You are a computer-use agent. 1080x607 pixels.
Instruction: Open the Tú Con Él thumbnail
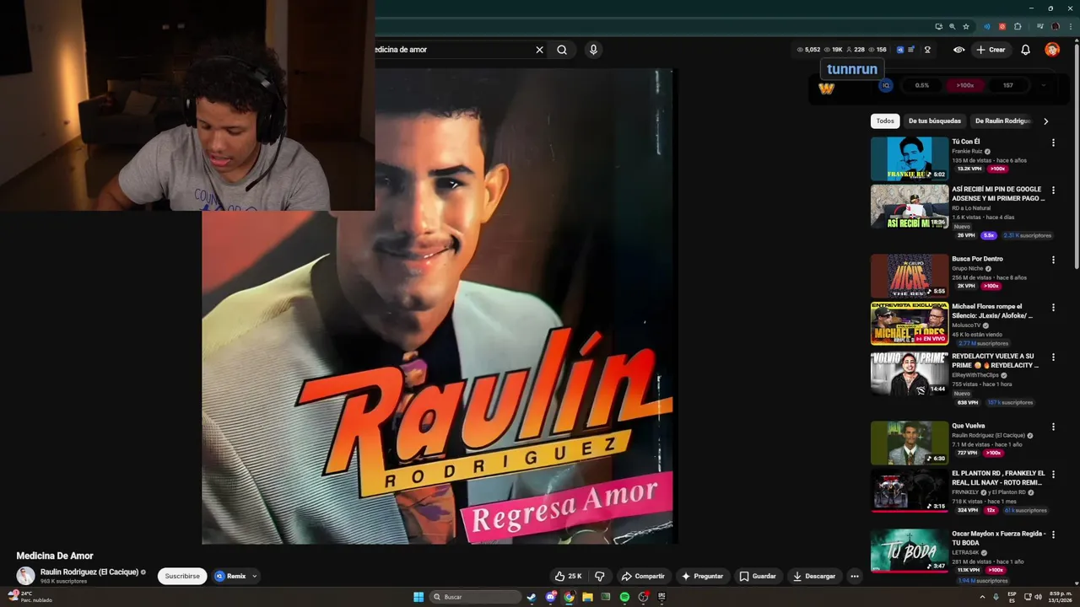click(910, 158)
